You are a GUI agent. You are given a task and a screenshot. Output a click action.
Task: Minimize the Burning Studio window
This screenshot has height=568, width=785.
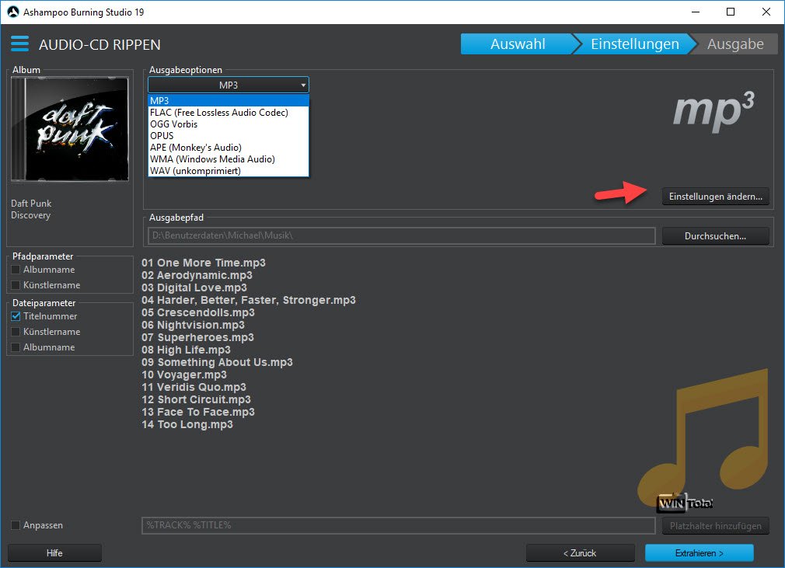coord(696,12)
